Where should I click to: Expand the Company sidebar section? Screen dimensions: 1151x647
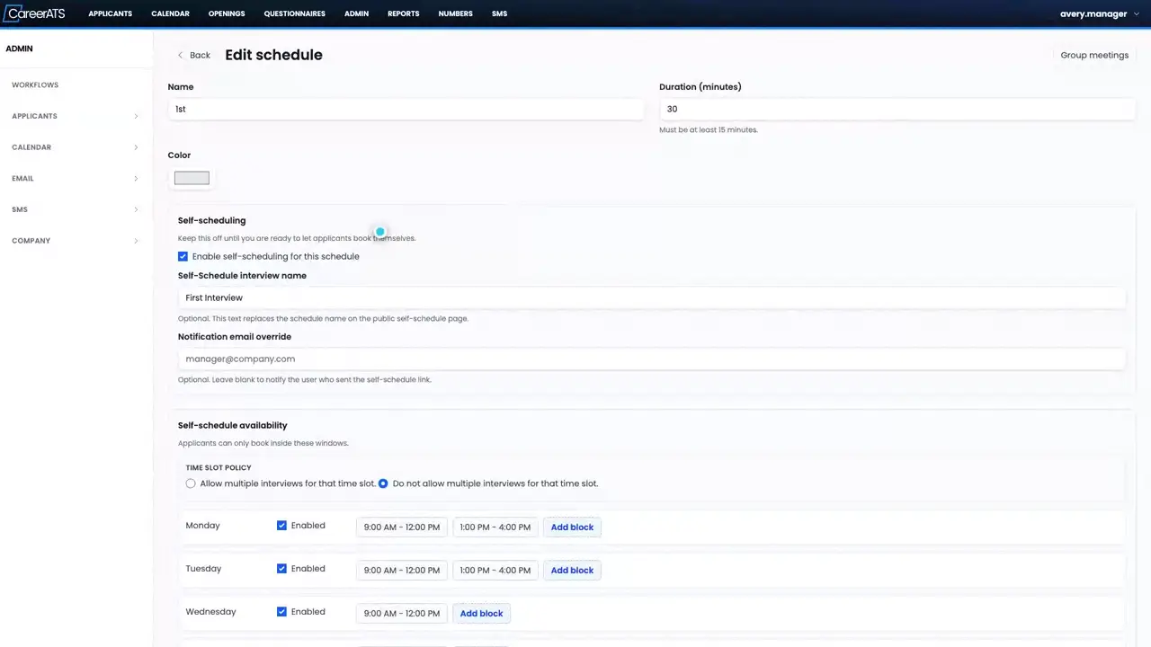coord(76,241)
